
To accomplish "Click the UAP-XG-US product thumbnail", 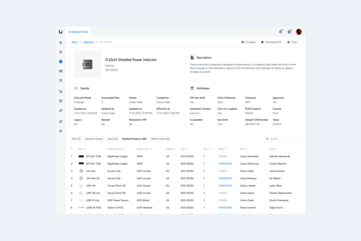I will point(81,193).
